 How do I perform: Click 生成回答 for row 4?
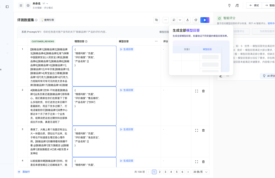point(127,161)
